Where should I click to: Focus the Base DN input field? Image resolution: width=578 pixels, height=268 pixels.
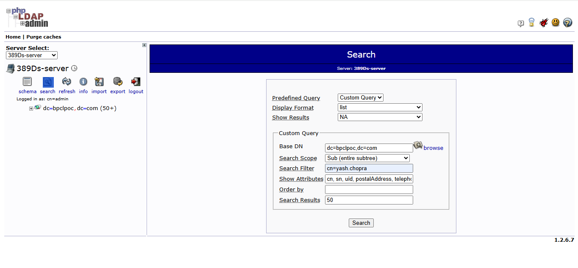pos(369,148)
